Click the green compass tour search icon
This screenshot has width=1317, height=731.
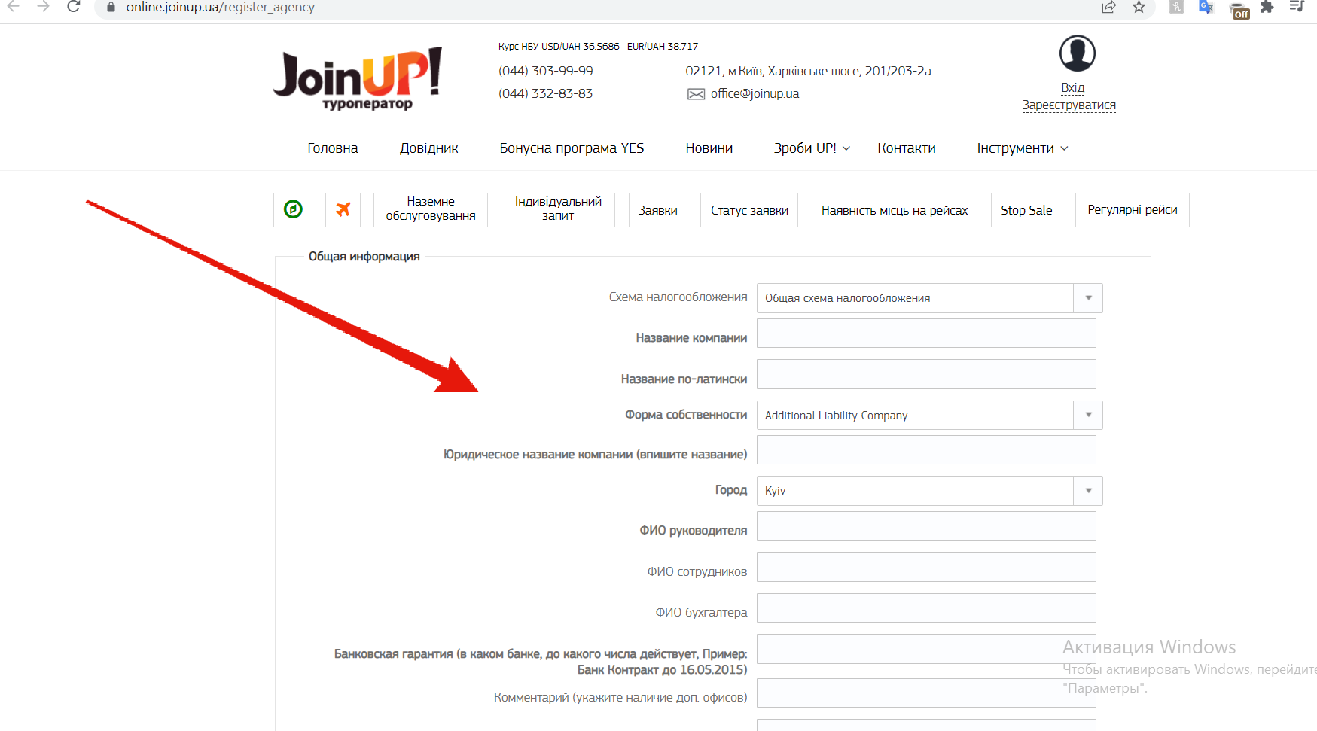(293, 209)
